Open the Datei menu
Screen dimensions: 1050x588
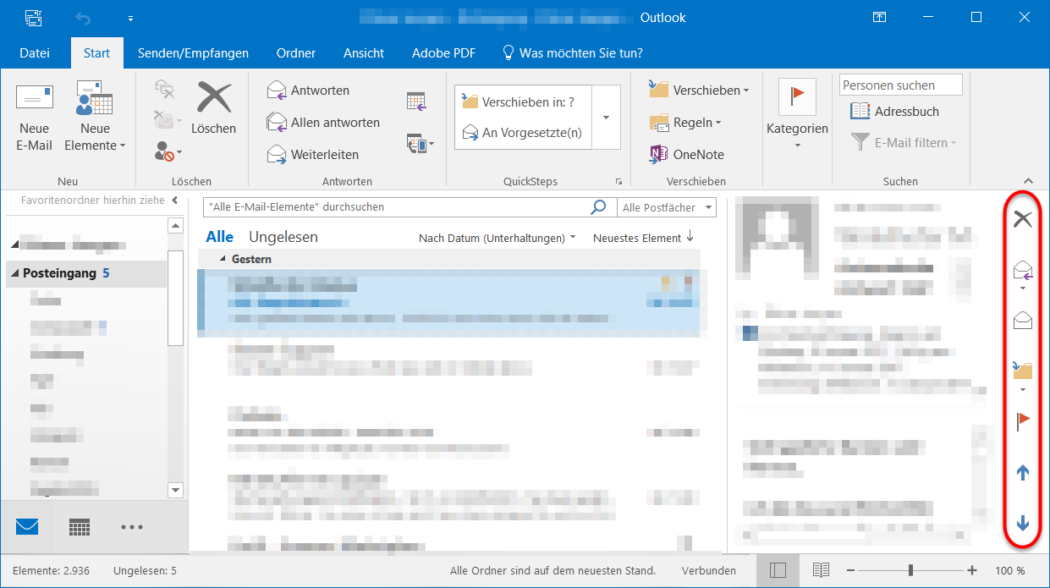[x=35, y=52]
